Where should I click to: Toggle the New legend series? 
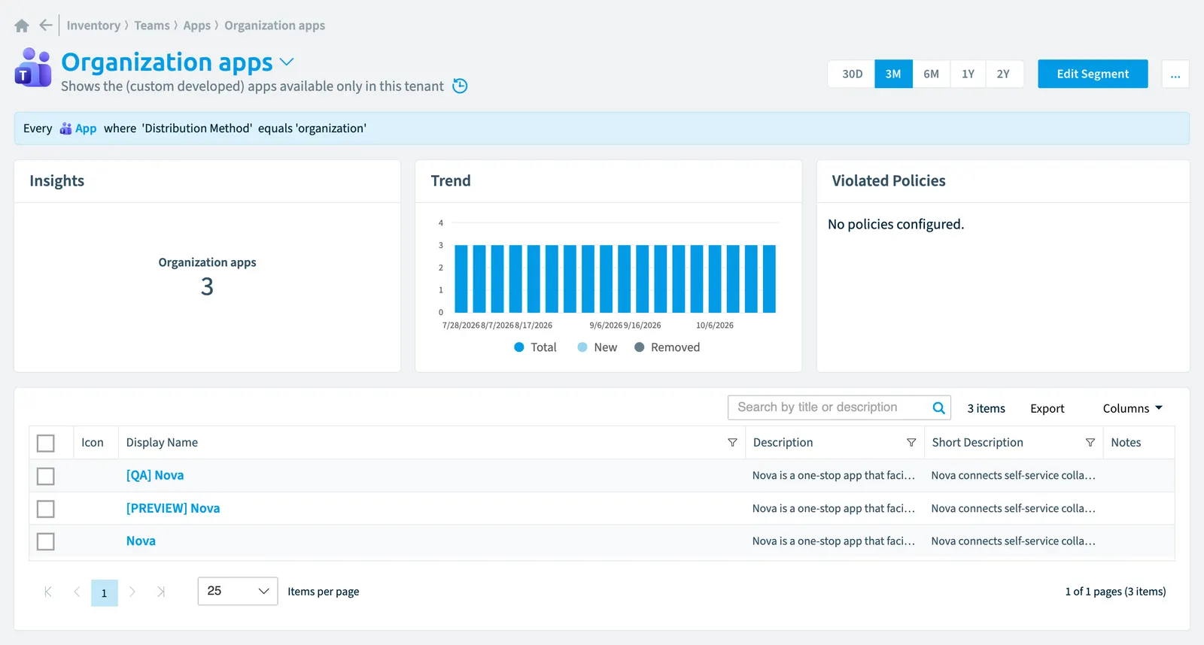[597, 347]
